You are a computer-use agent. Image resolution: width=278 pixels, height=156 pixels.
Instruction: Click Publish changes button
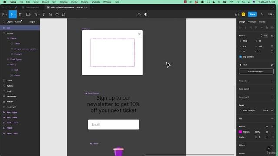pos(256,71)
